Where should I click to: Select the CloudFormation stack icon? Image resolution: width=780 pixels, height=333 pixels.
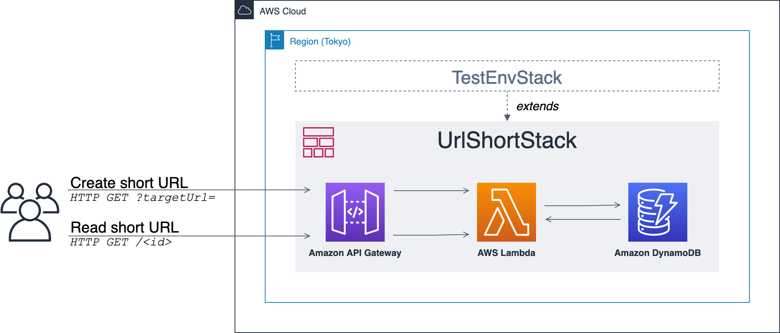point(319,142)
